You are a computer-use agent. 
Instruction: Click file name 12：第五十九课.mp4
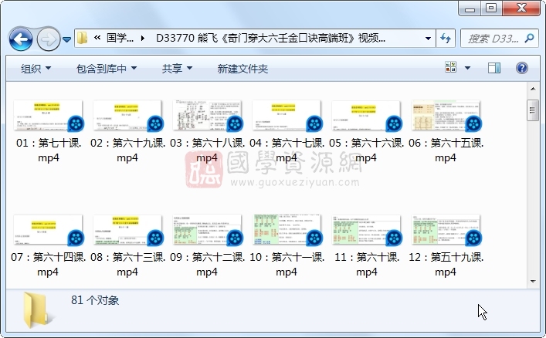tap(446, 264)
